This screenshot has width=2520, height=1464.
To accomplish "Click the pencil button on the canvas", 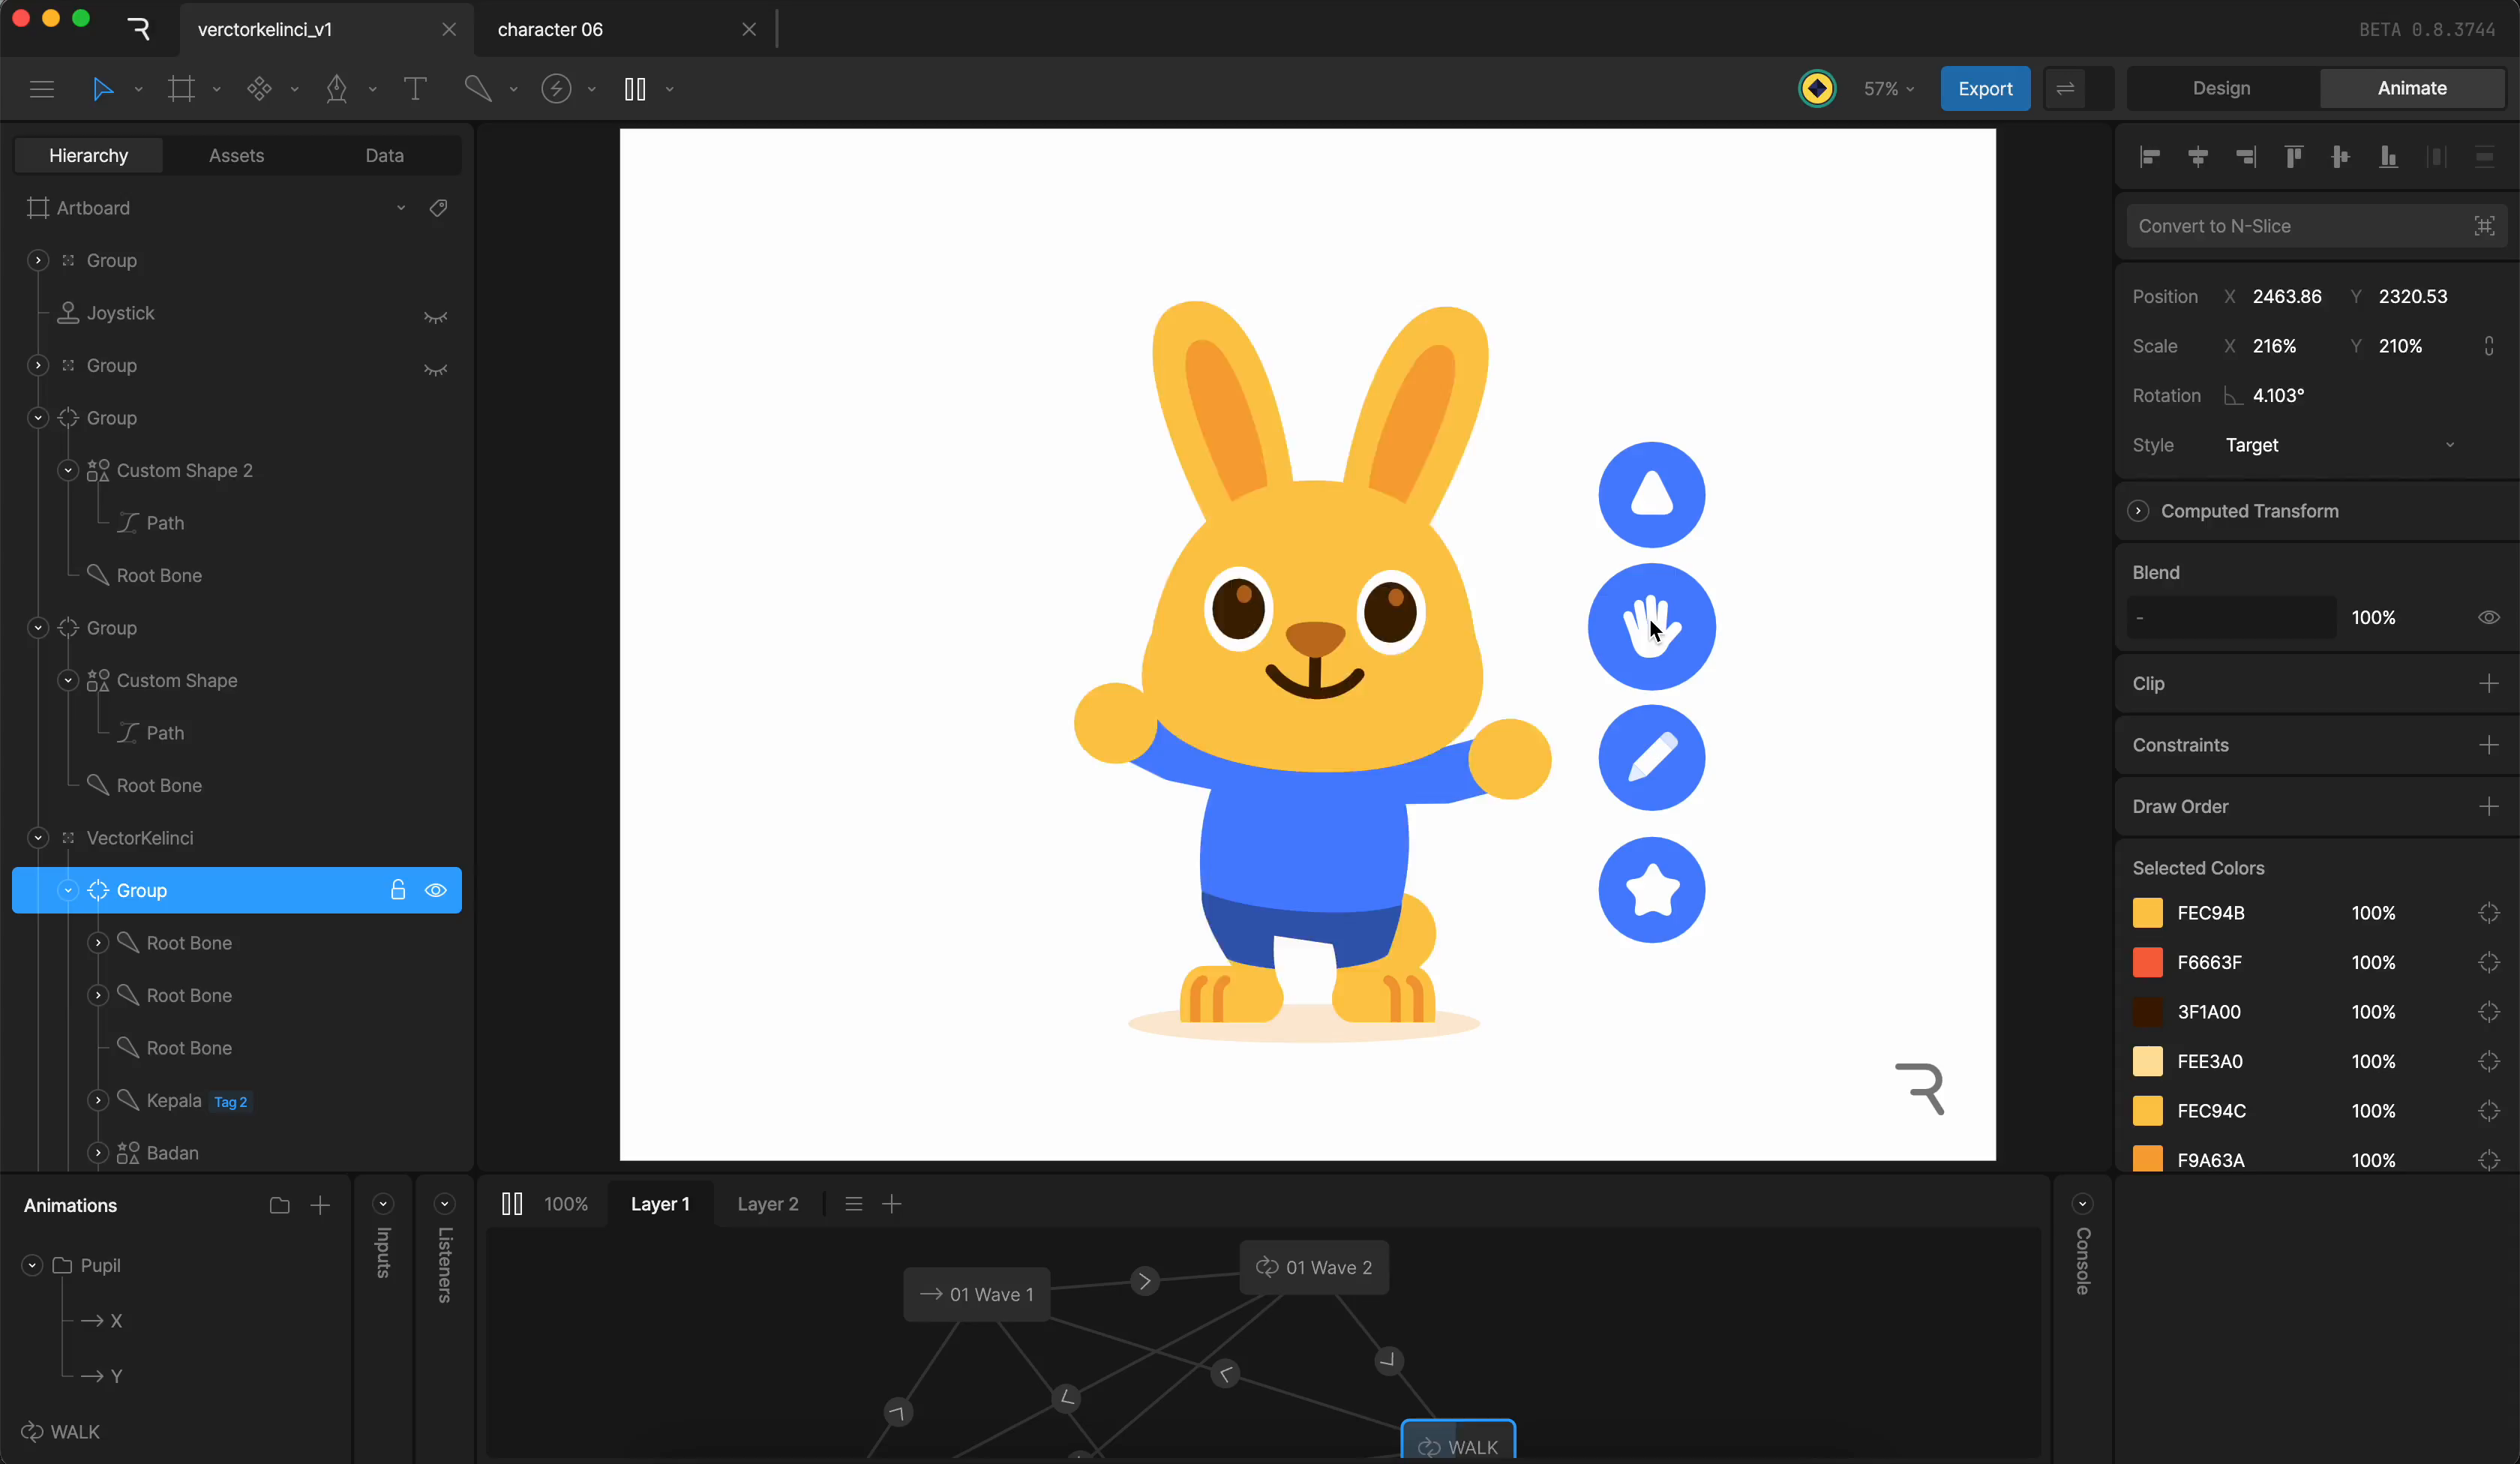I will coord(1652,758).
